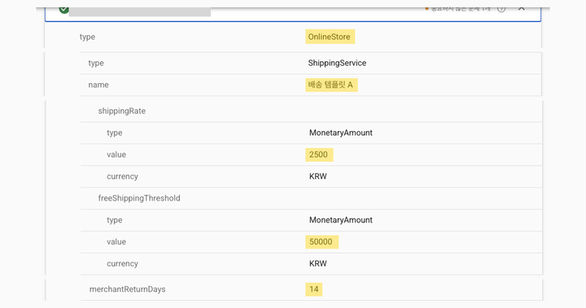Viewport: 586px width, 308px height.
Task: Collapse the result panel with the up chevron
Action: 522,9
